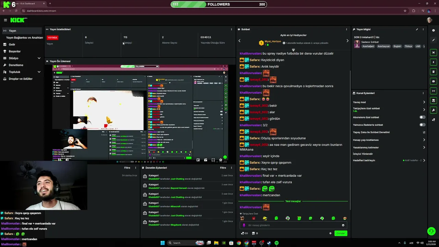Click the shop icon below chat input
The image size is (439, 247).
[253, 233]
